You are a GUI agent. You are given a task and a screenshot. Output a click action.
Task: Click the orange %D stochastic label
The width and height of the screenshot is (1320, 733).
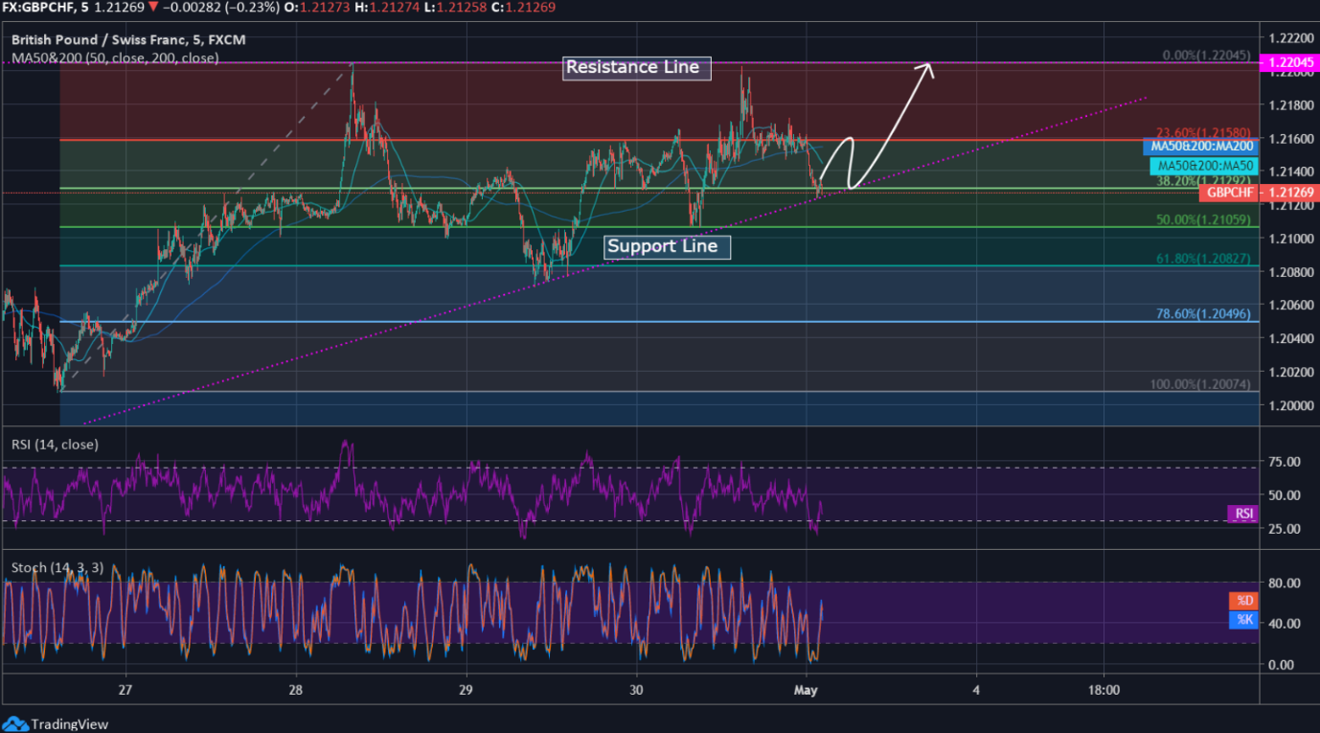(x=1243, y=601)
